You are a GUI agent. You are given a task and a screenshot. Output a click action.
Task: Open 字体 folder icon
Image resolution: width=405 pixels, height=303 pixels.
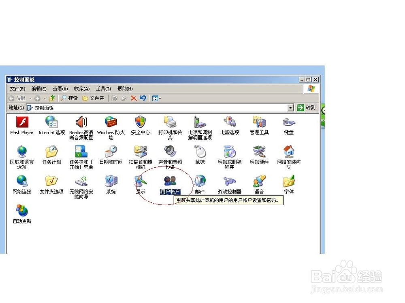[289, 181]
